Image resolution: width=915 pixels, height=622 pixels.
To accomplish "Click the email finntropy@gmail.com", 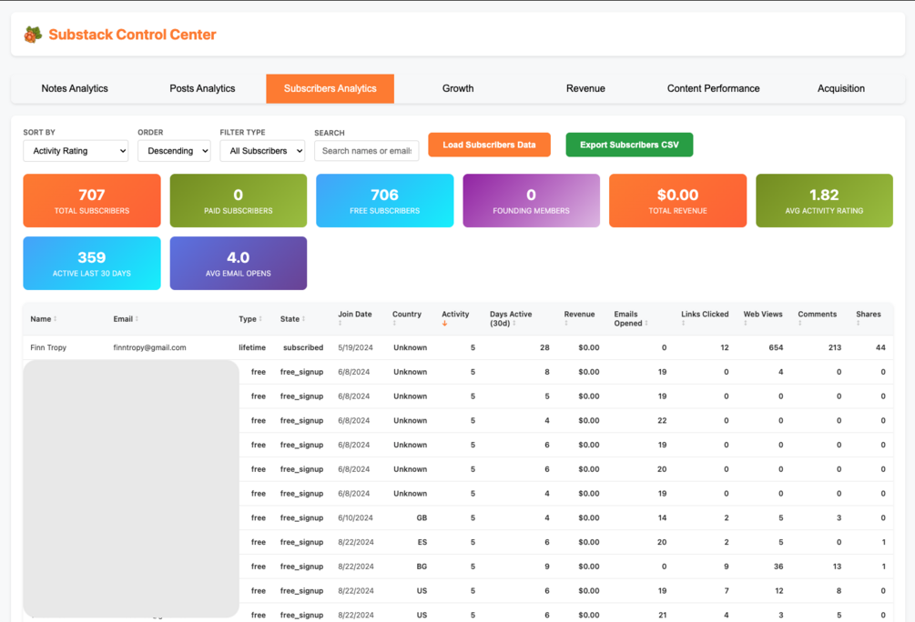I will coord(149,347).
